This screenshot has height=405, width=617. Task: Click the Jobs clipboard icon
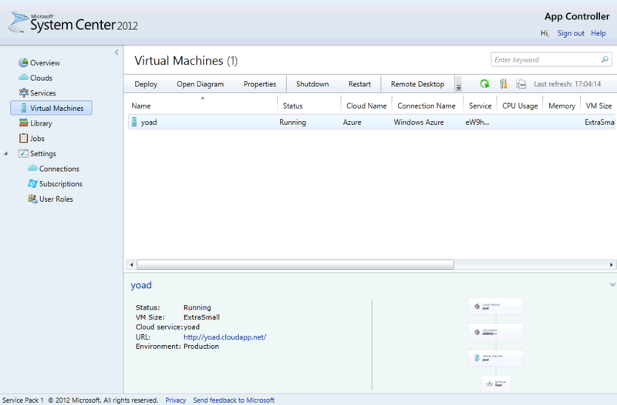tap(24, 139)
